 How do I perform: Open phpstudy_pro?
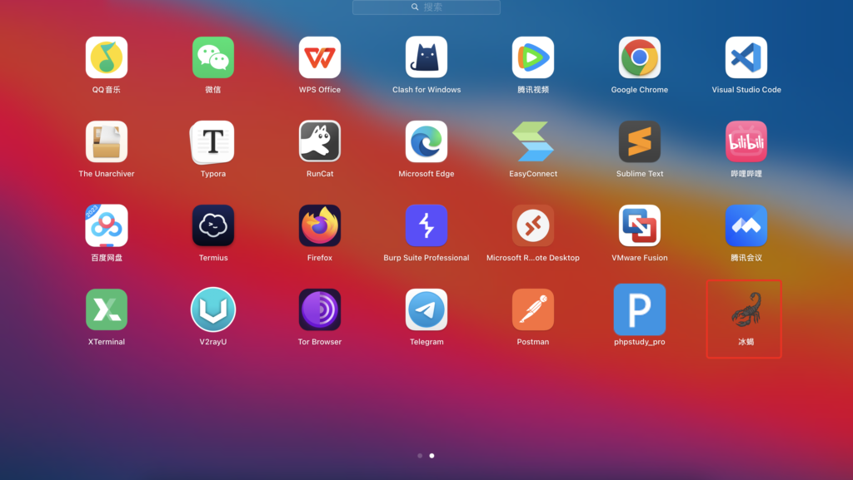click(640, 309)
